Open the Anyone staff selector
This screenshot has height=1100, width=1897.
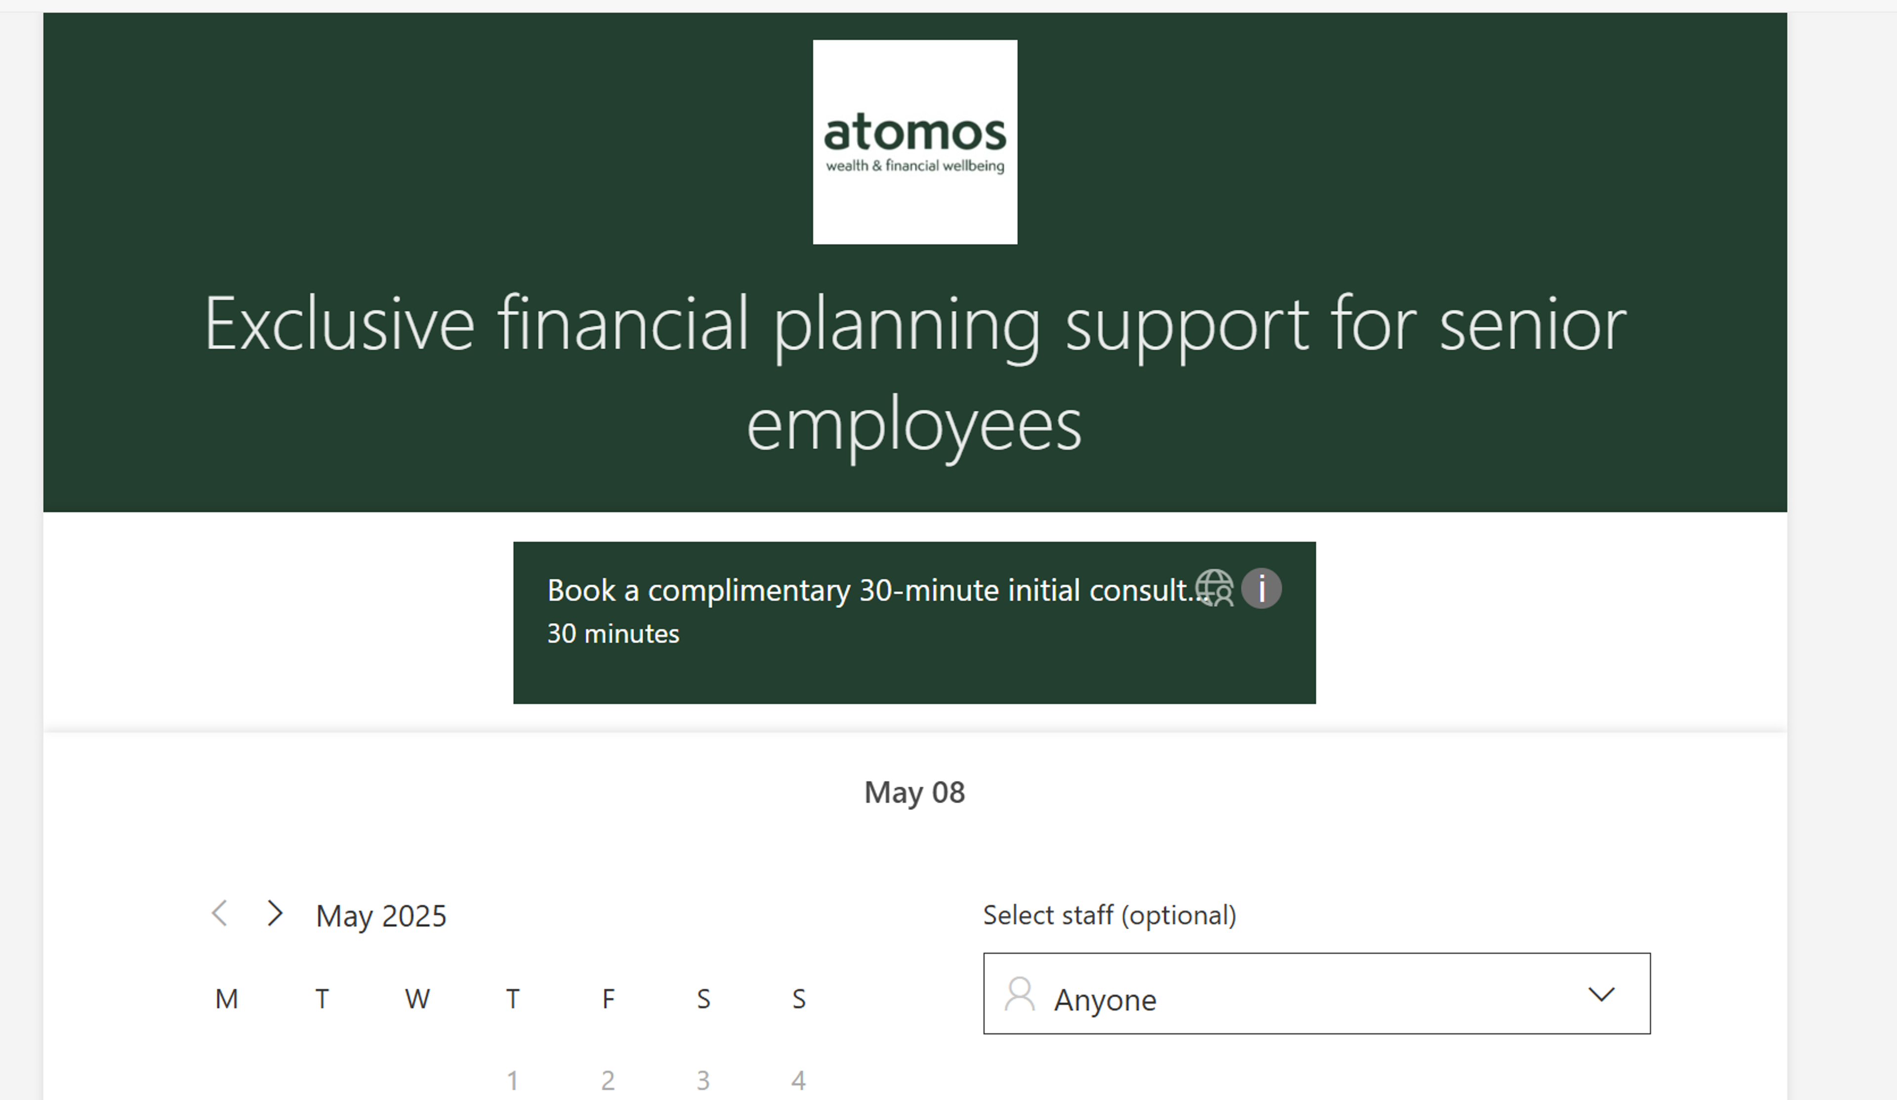1317,994
